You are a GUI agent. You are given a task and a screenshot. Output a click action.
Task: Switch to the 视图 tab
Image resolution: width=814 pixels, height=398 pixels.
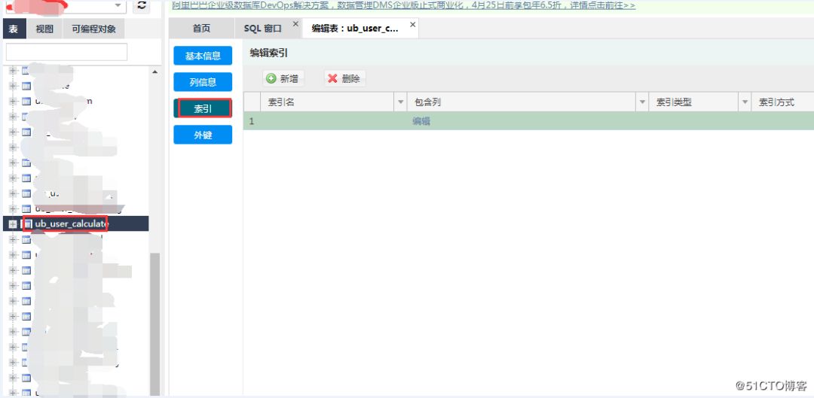pos(44,29)
